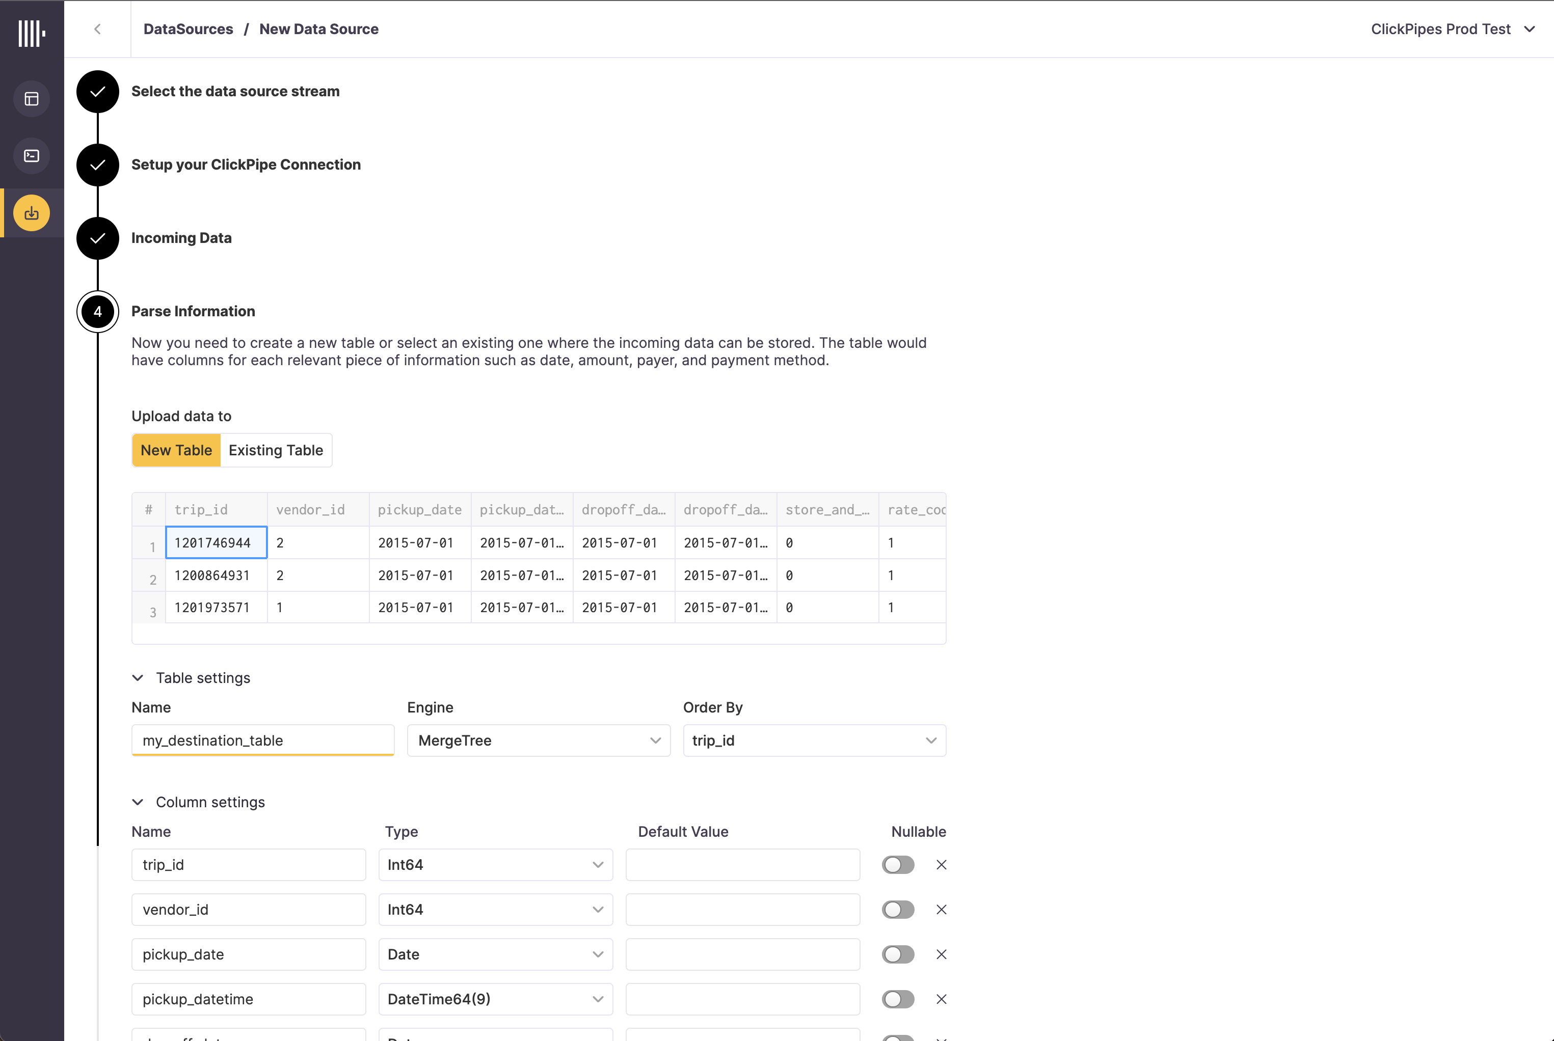Click the calendar/schedule icon in sidebar
The image size is (1554, 1041).
coord(32,99)
